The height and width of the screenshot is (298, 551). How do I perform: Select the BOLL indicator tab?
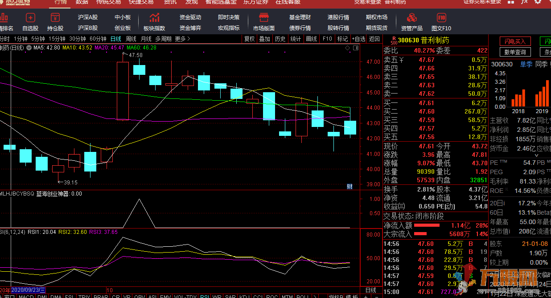[x=302, y=296]
